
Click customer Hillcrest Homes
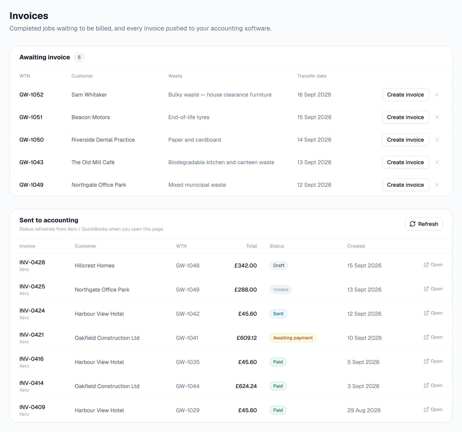[95, 265]
